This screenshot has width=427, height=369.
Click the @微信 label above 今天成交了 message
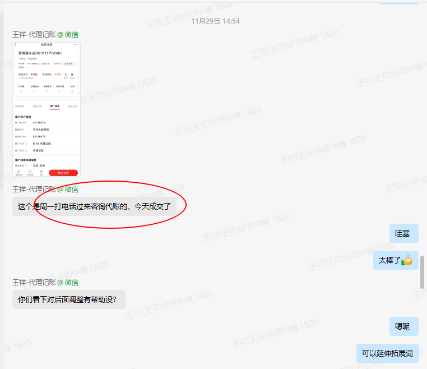pos(68,189)
